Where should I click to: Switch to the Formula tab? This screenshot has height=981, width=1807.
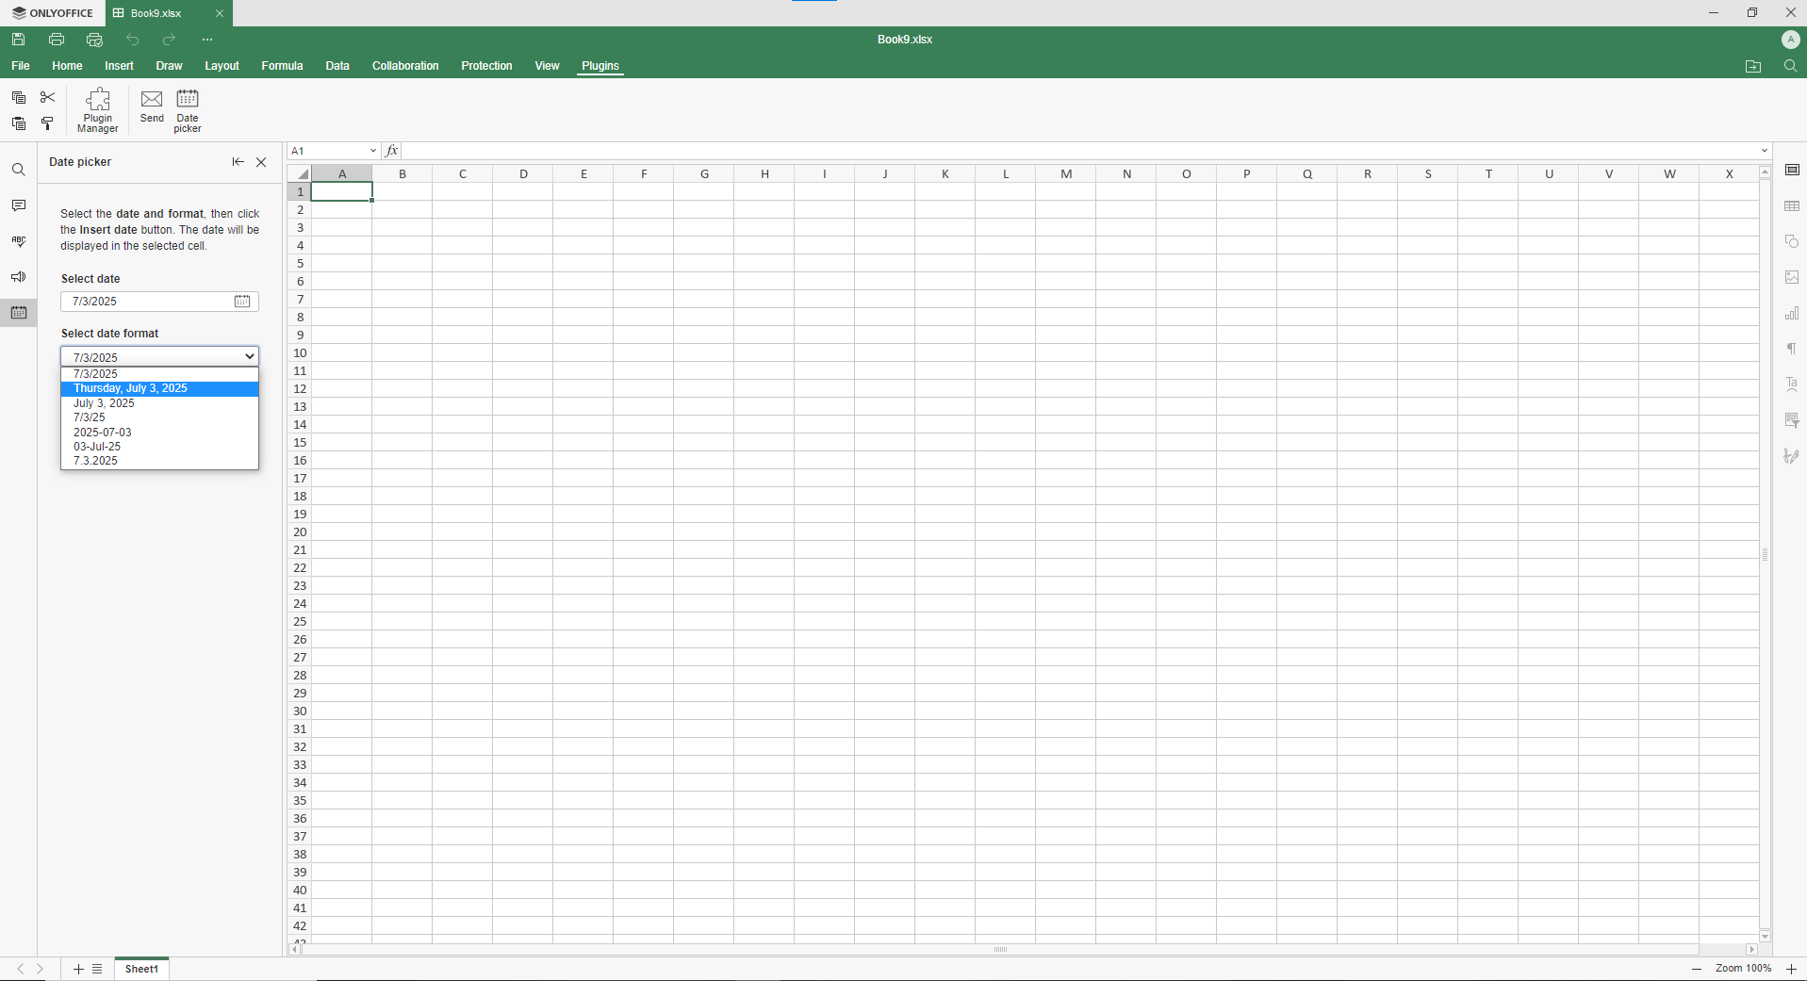pyautogui.click(x=281, y=65)
